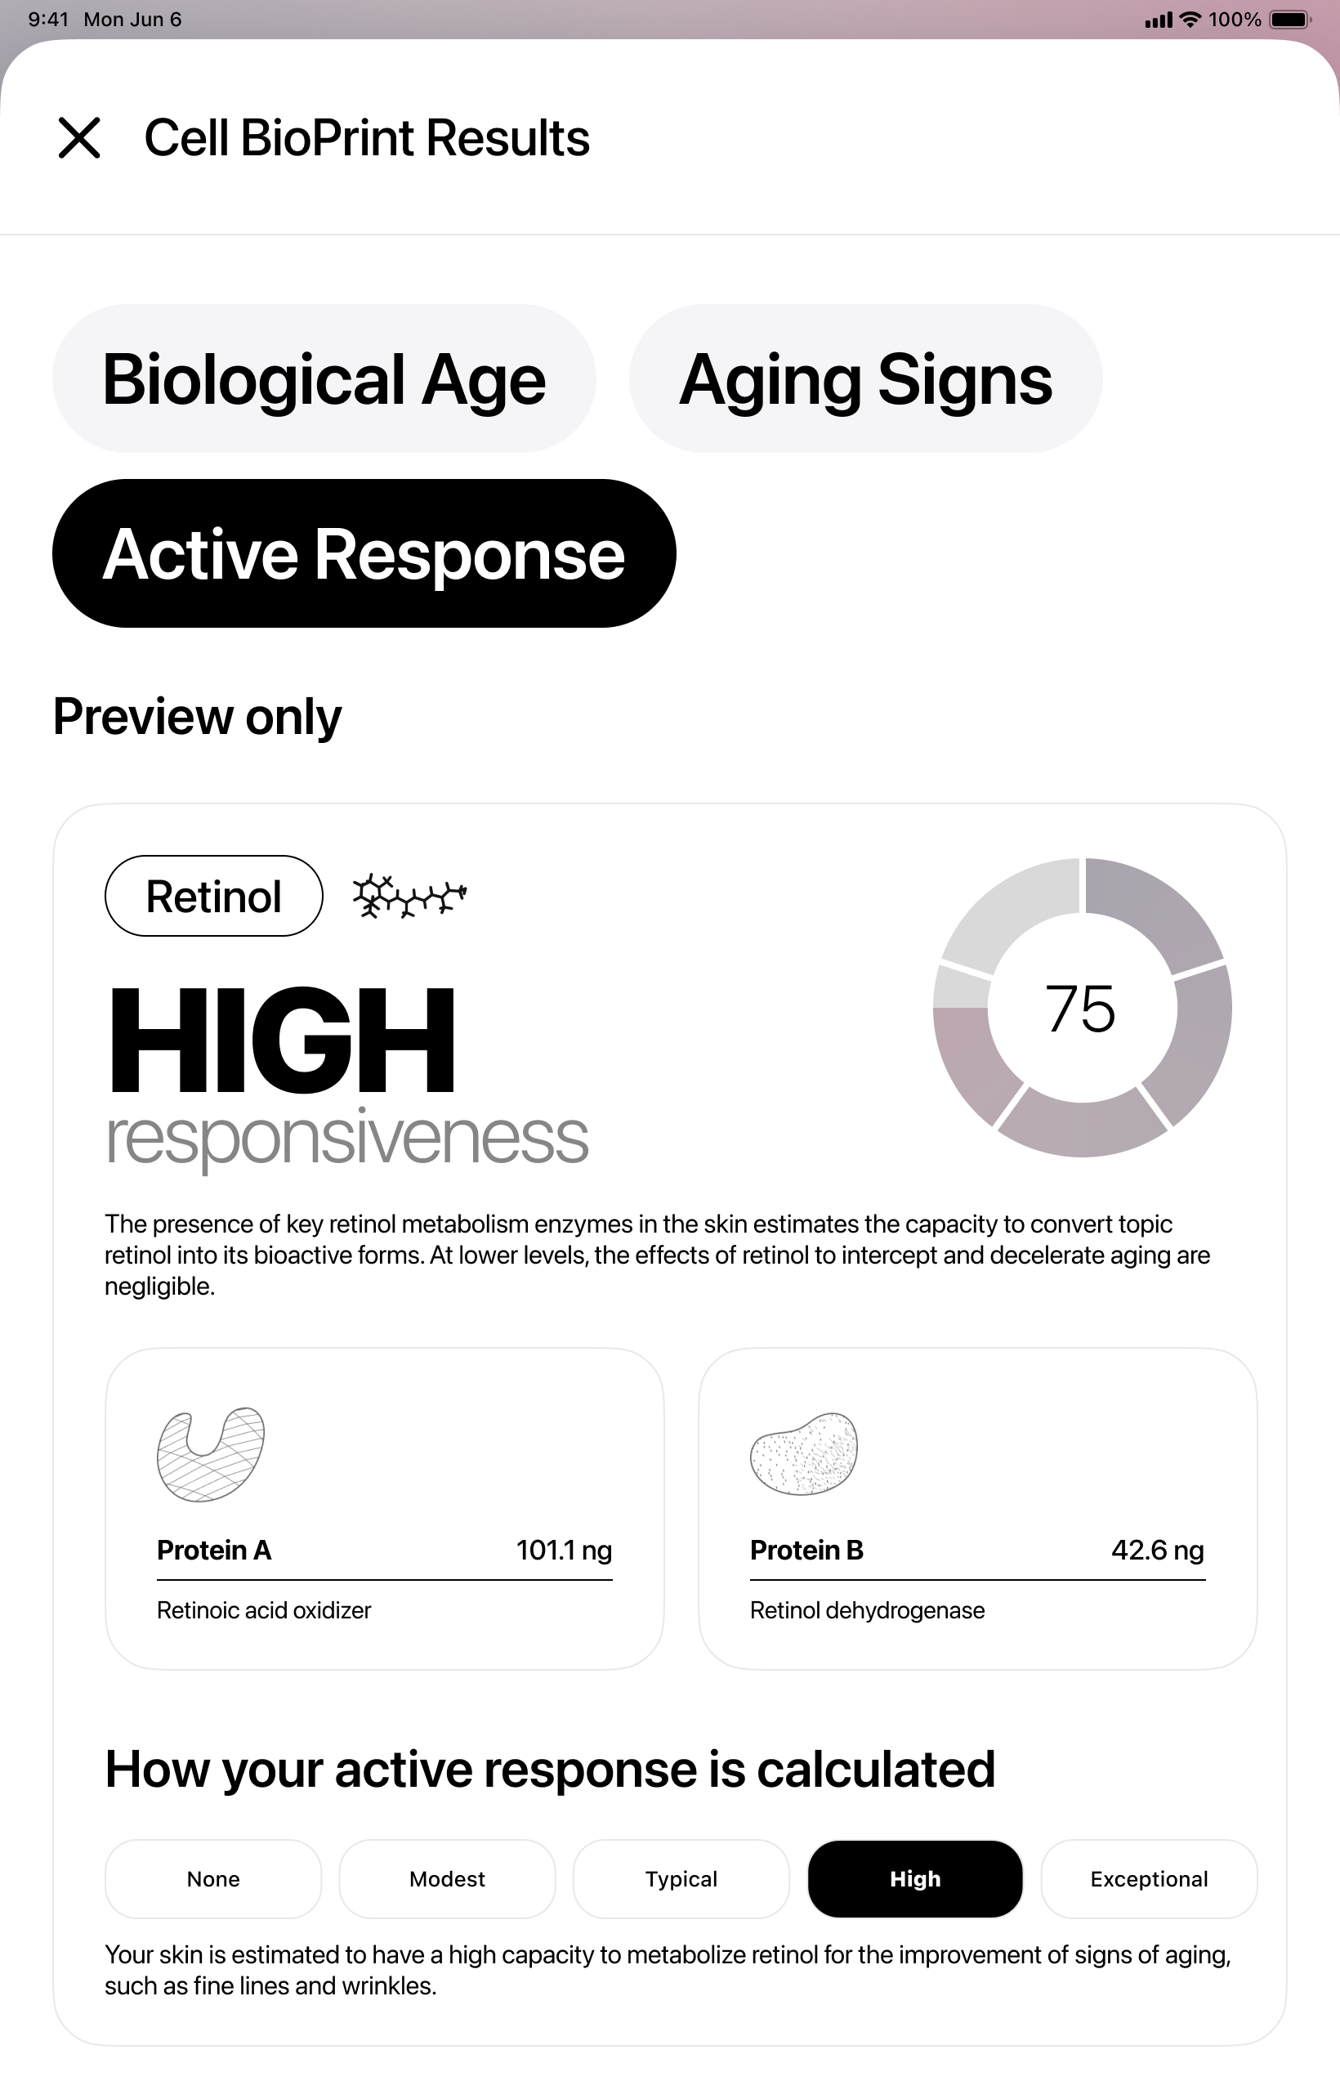
Task: Choose the Modest response level
Action: (447, 1878)
